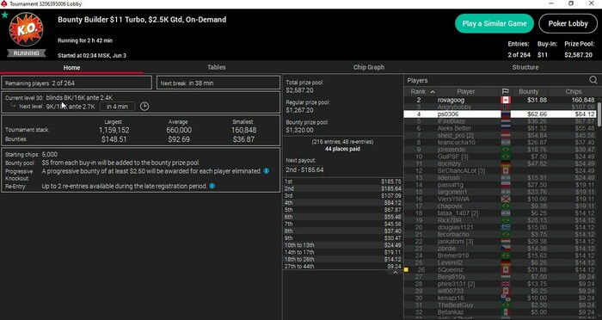
Task: Click the Next break in 38 min box
Action: (218, 83)
